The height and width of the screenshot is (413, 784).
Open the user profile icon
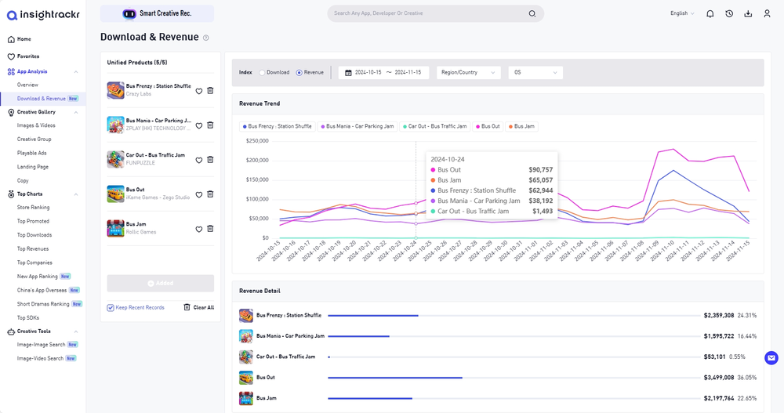coord(767,13)
